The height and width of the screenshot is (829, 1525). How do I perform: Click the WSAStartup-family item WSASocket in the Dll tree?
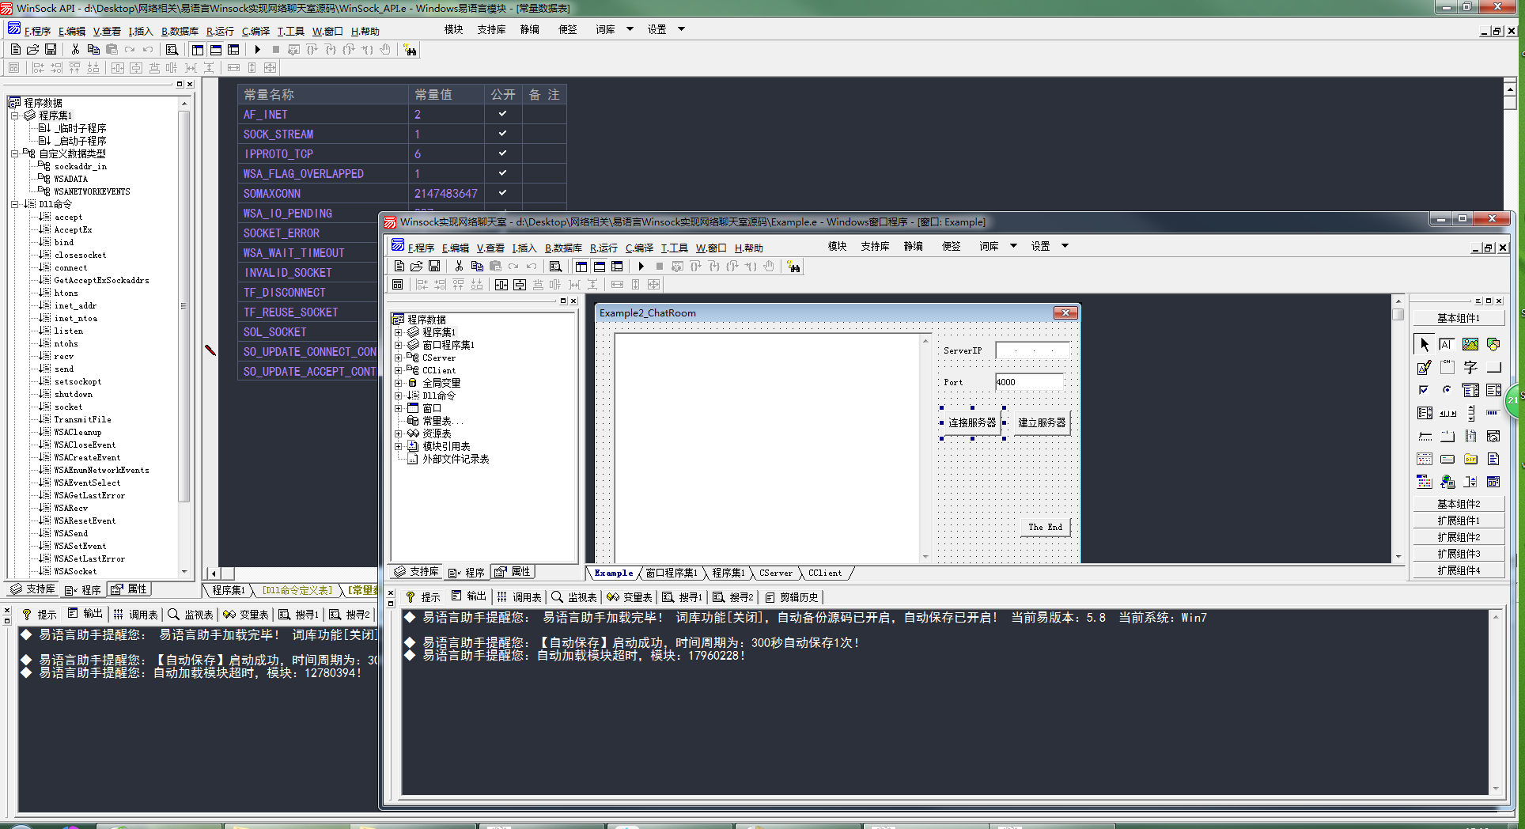pos(75,571)
